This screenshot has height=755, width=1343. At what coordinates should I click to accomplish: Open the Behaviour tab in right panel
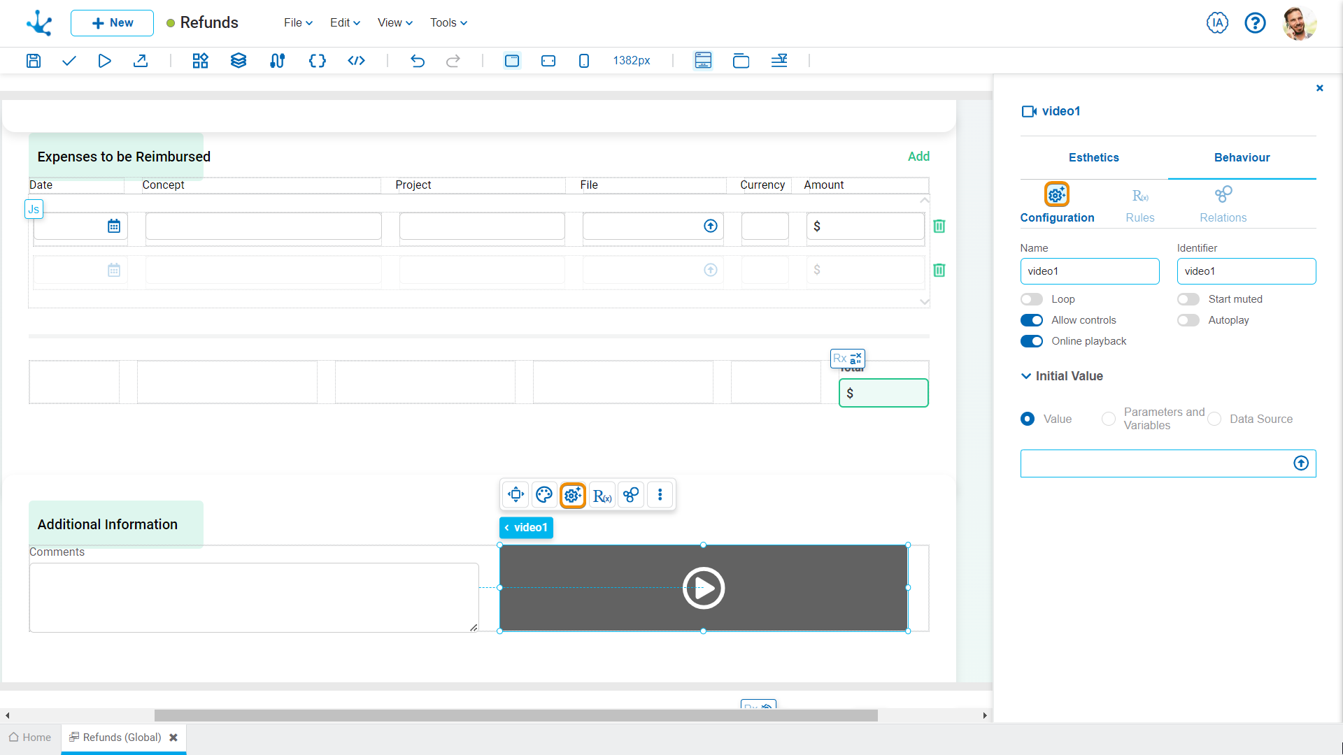click(x=1242, y=157)
